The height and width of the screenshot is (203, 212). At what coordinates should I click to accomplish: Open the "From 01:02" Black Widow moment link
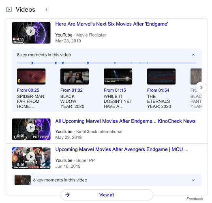click(71, 90)
